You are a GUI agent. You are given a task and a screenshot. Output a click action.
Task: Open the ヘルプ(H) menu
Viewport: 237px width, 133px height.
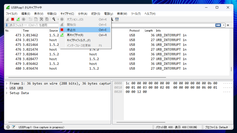(x=150, y=14)
